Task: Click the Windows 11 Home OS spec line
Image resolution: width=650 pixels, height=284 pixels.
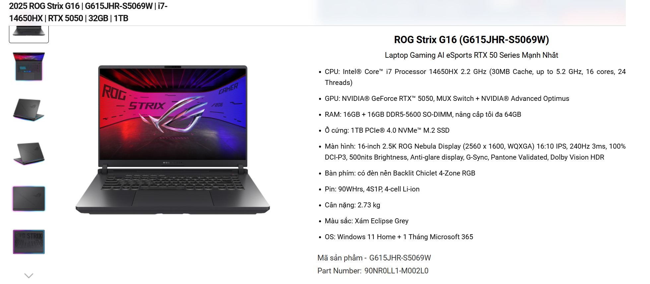Action: point(399,237)
